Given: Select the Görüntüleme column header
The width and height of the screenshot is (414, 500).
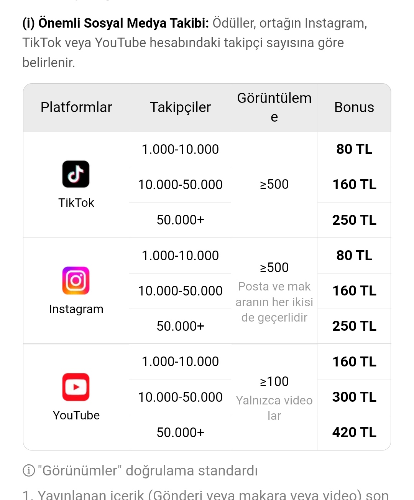Looking at the screenshot, I should tap(274, 107).
